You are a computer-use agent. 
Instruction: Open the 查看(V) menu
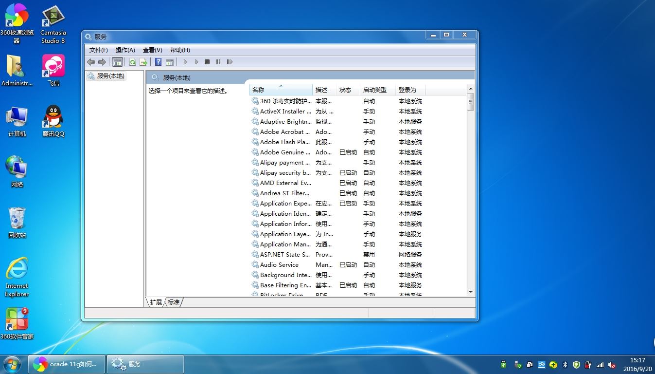pyautogui.click(x=153, y=50)
